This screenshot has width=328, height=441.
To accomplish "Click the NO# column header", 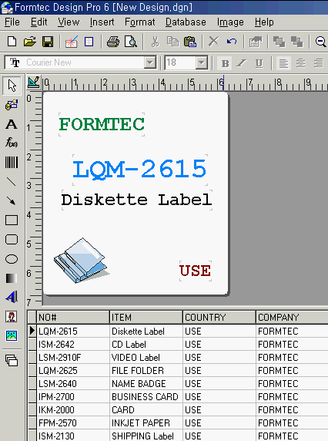I will pos(73,317).
